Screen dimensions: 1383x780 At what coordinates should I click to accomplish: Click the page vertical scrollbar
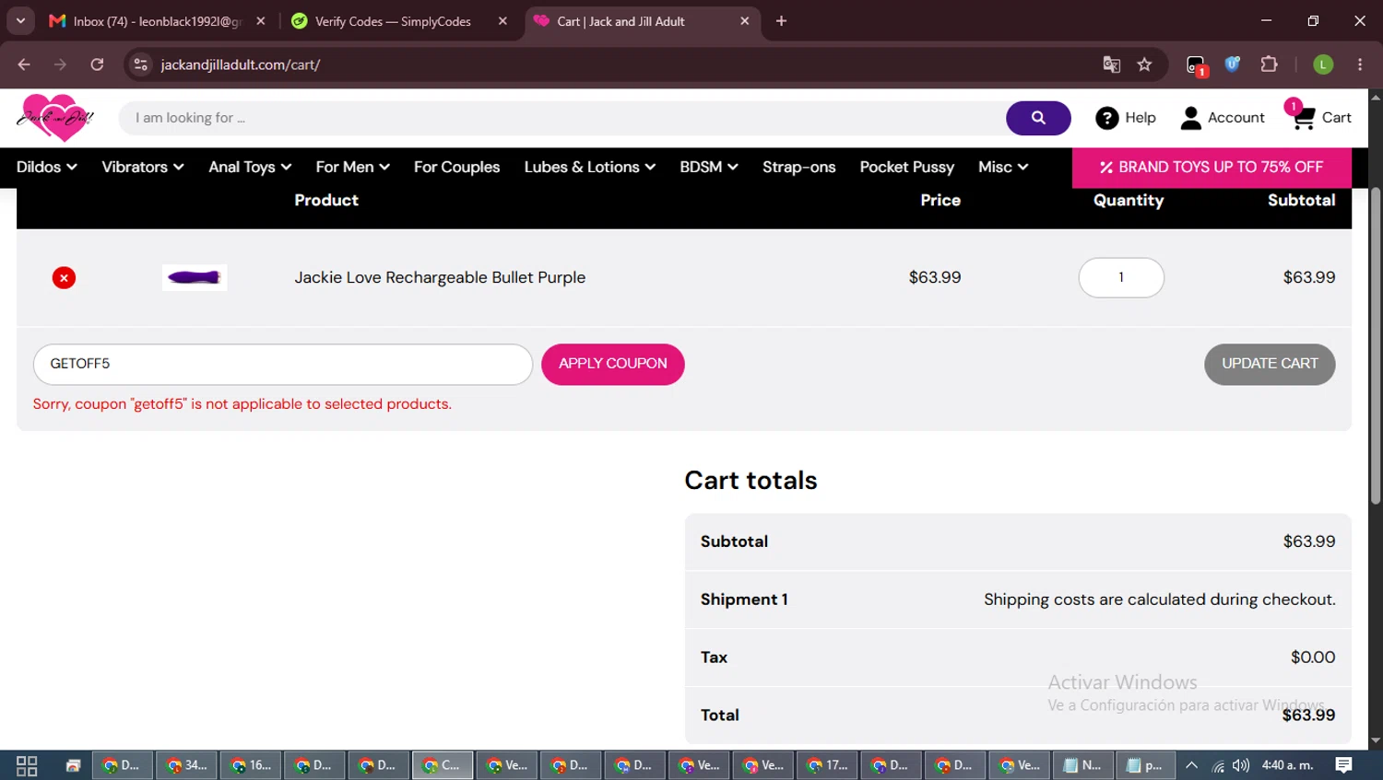(1376, 345)
